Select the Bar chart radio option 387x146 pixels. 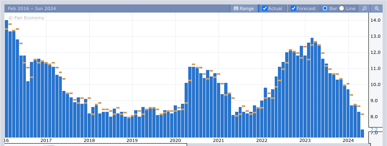tap(325, 8)
